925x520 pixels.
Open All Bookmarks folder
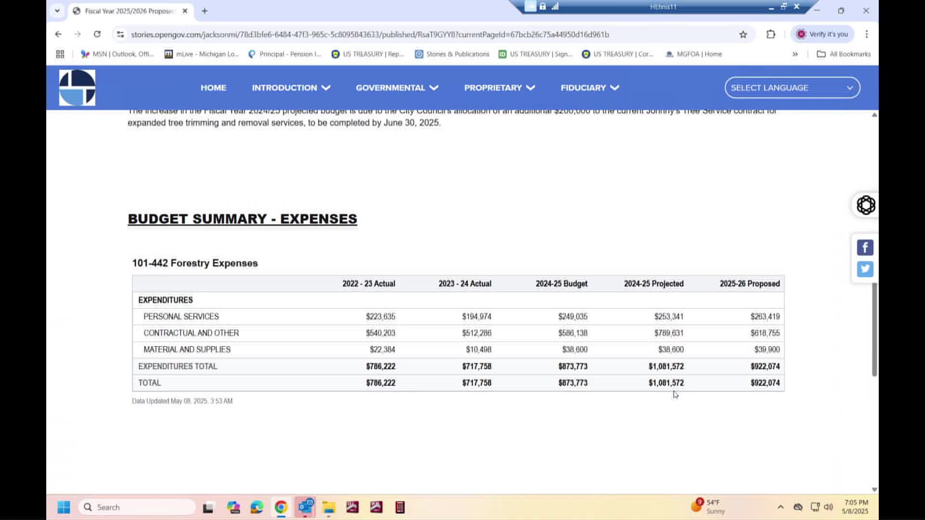[844, 54]
